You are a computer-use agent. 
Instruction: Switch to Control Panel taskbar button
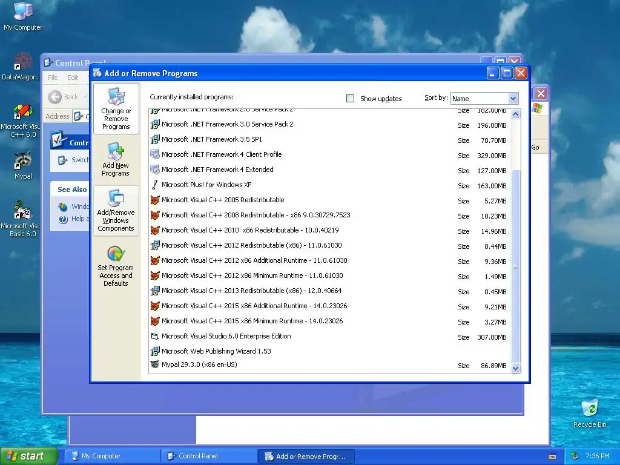click(x=209, y=456)
